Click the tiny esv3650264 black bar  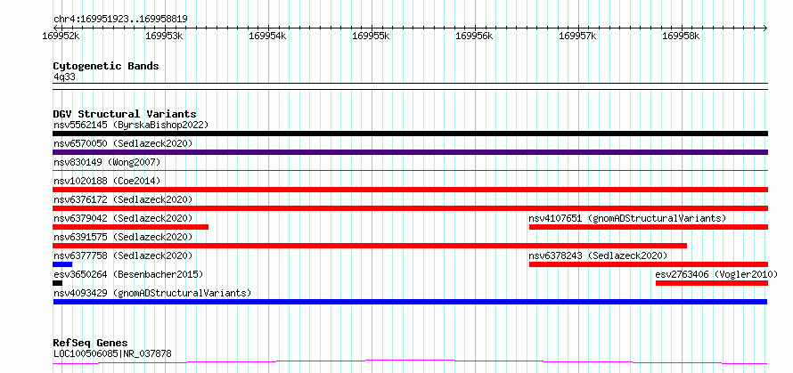58,283
